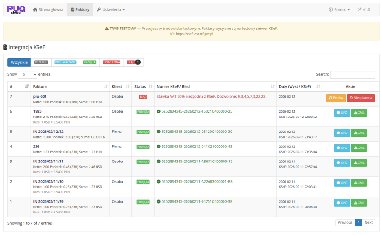
Task: Click PRZYJĘTA badge in invoice 1985 row
Action: coord(143,112)
